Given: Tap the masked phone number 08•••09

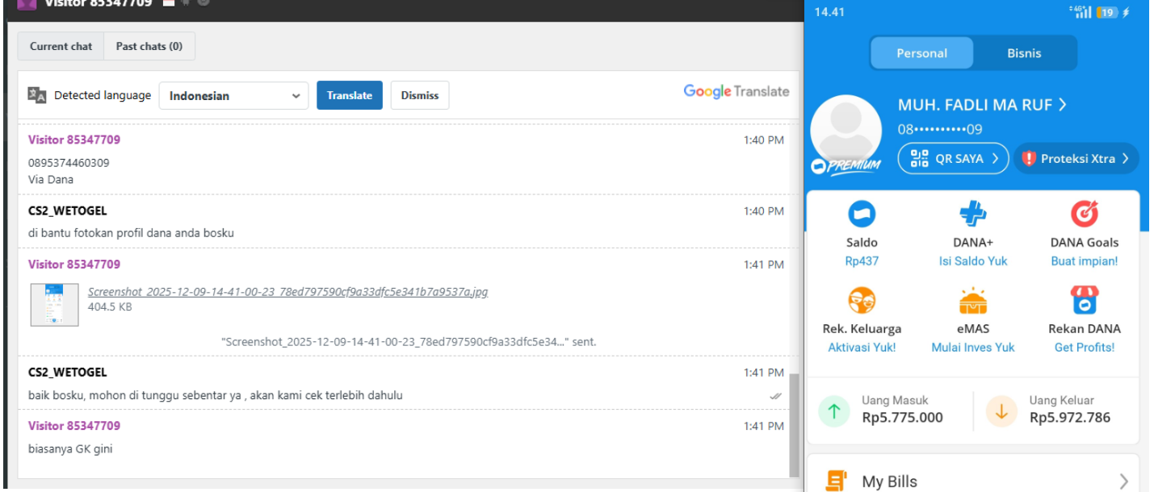Looking at the screenshot, I should pyautogui.click(x=940, y=129).
